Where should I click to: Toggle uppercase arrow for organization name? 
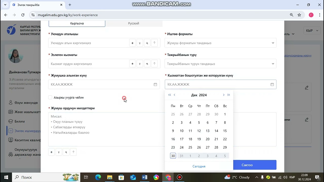[154, 43]
